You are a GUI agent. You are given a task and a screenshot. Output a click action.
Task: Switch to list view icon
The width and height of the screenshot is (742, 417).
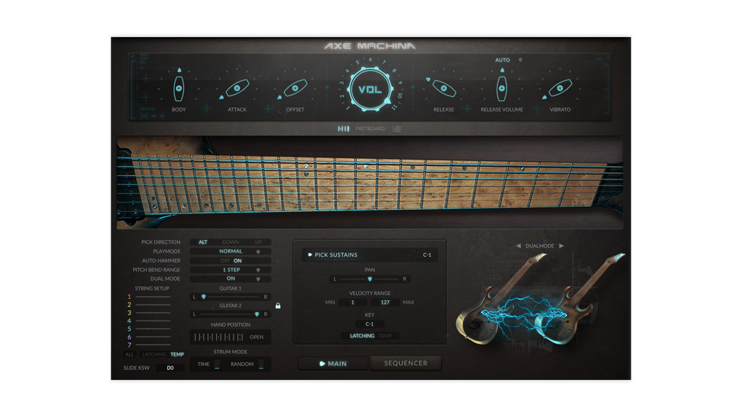(x=397, y=128)
